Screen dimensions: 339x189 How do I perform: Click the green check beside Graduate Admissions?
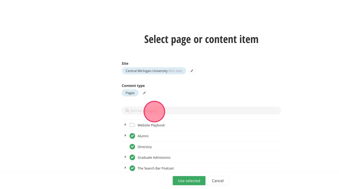[x=132, y=158]
